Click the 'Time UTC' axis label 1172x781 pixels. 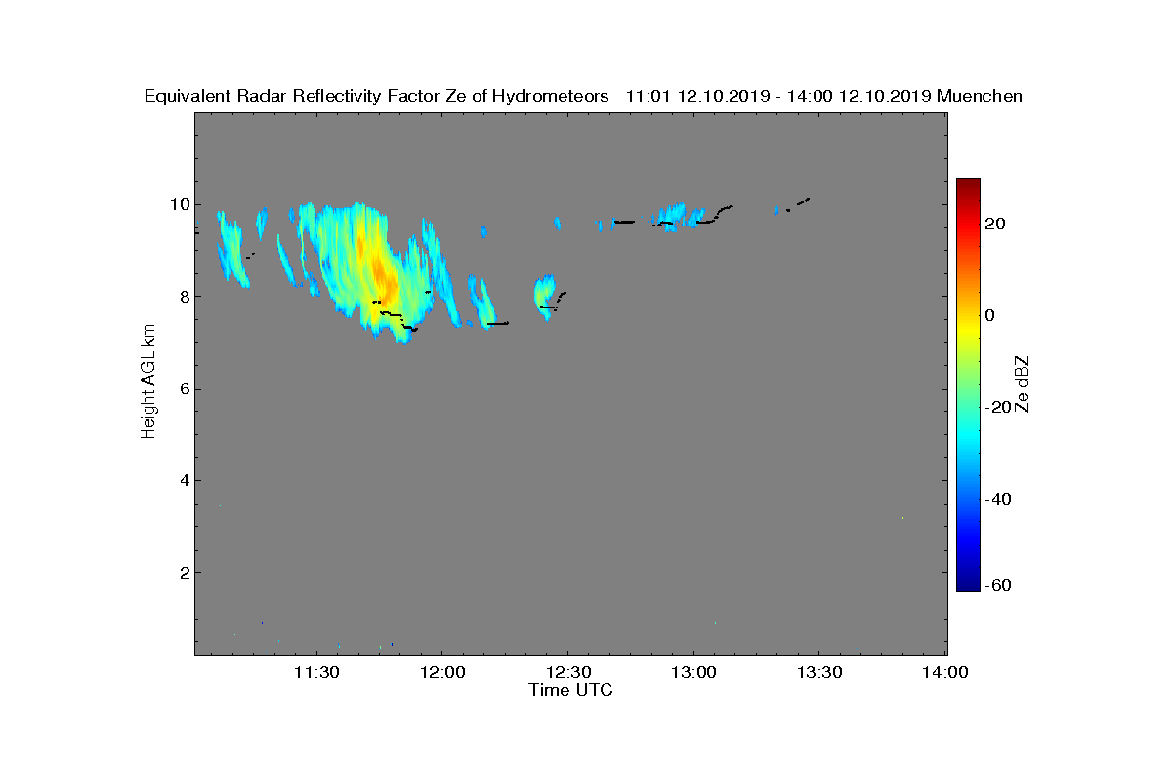pos(571,690)
